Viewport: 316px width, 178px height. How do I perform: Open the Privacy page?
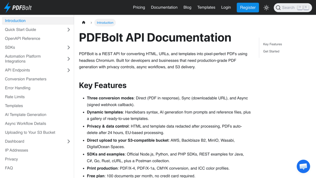(11, 159)
